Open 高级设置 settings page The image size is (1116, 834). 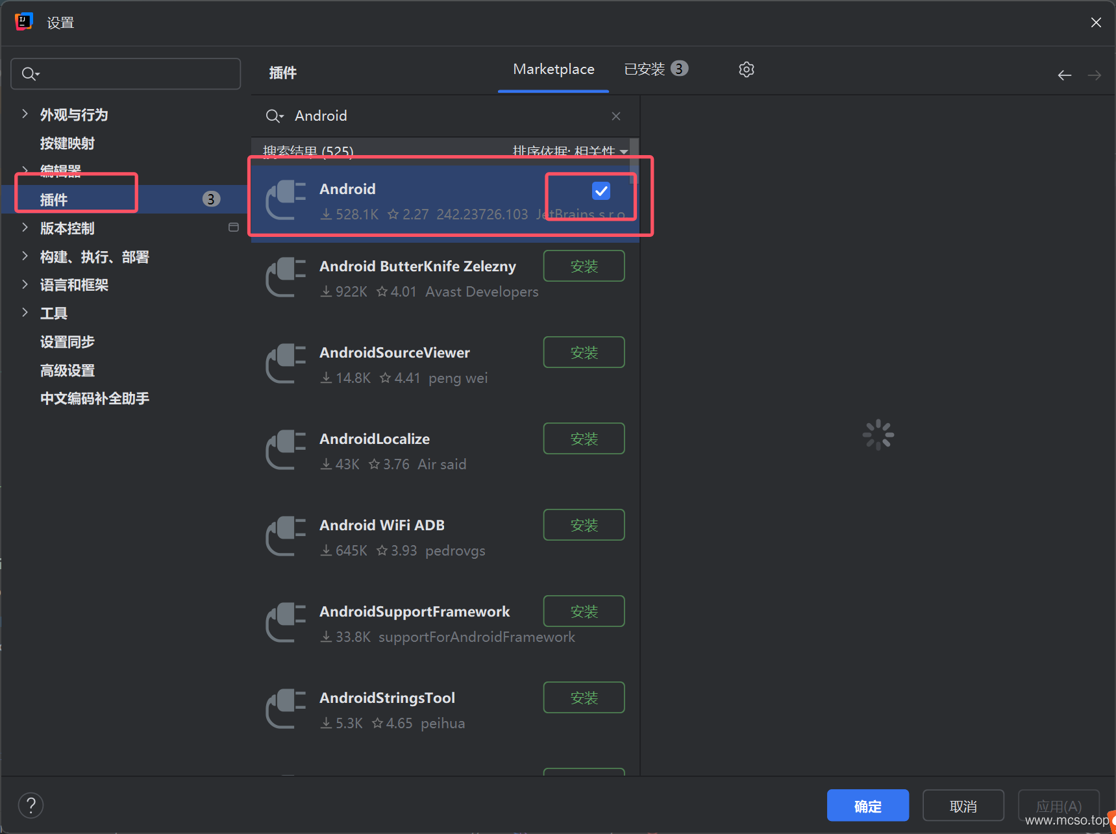coord(68,370)
